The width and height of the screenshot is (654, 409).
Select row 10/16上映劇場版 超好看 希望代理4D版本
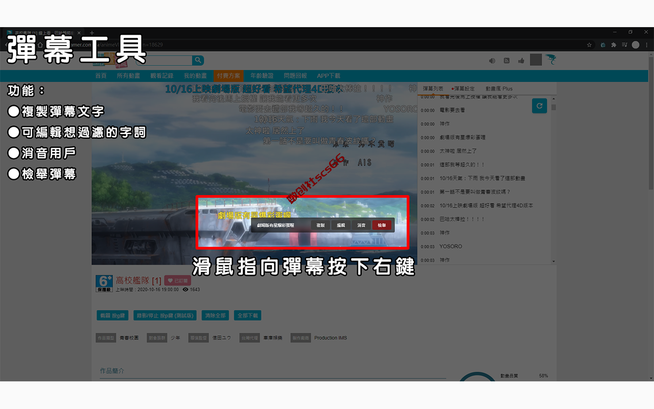pyautogui.click(x=485, y=206)
